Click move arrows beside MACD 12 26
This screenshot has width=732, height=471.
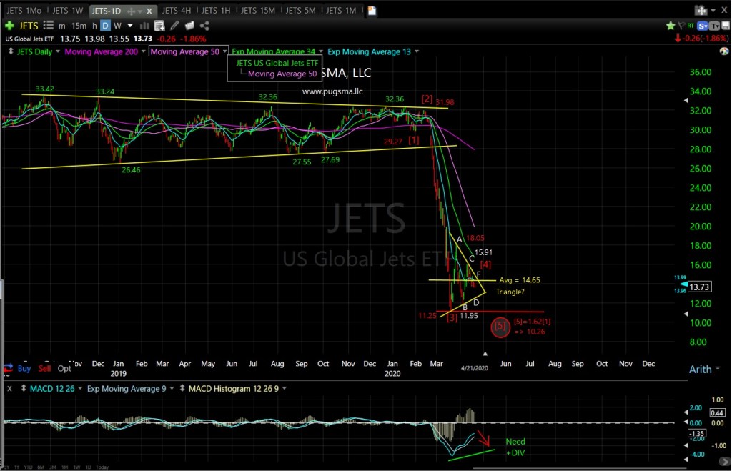[x=24, y=388]
